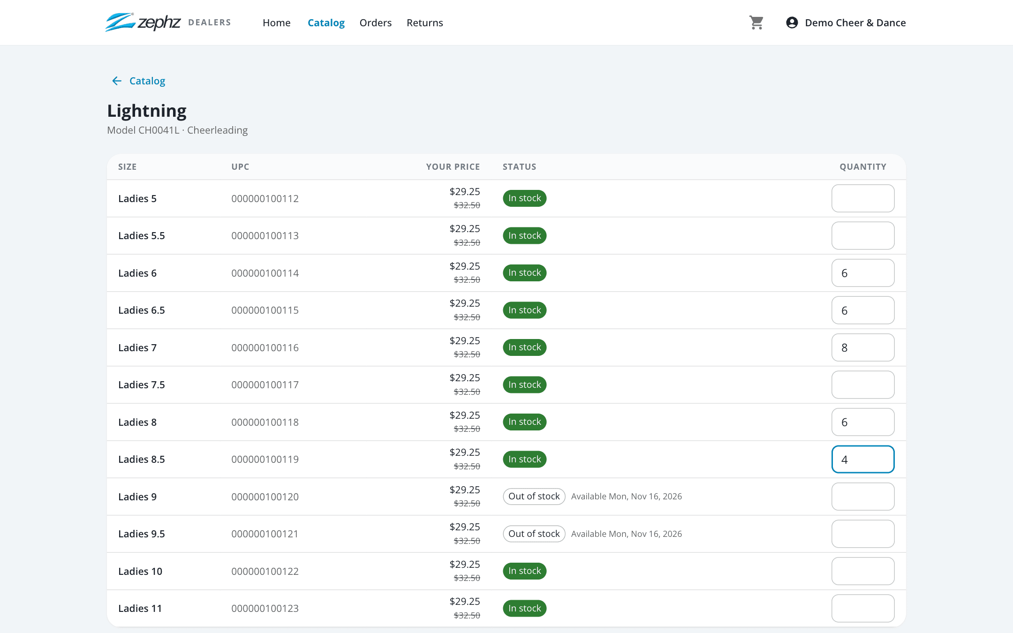Click In stock badge for Ladies 5
Screen dimensions: 1013x633
tap(524, 198)
